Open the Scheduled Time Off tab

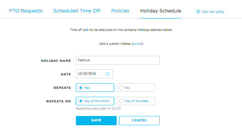coord(77,11)
